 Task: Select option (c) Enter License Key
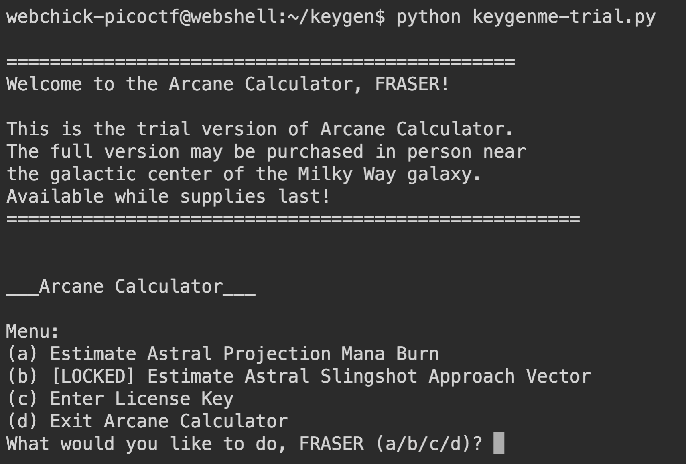click(120, 399)
